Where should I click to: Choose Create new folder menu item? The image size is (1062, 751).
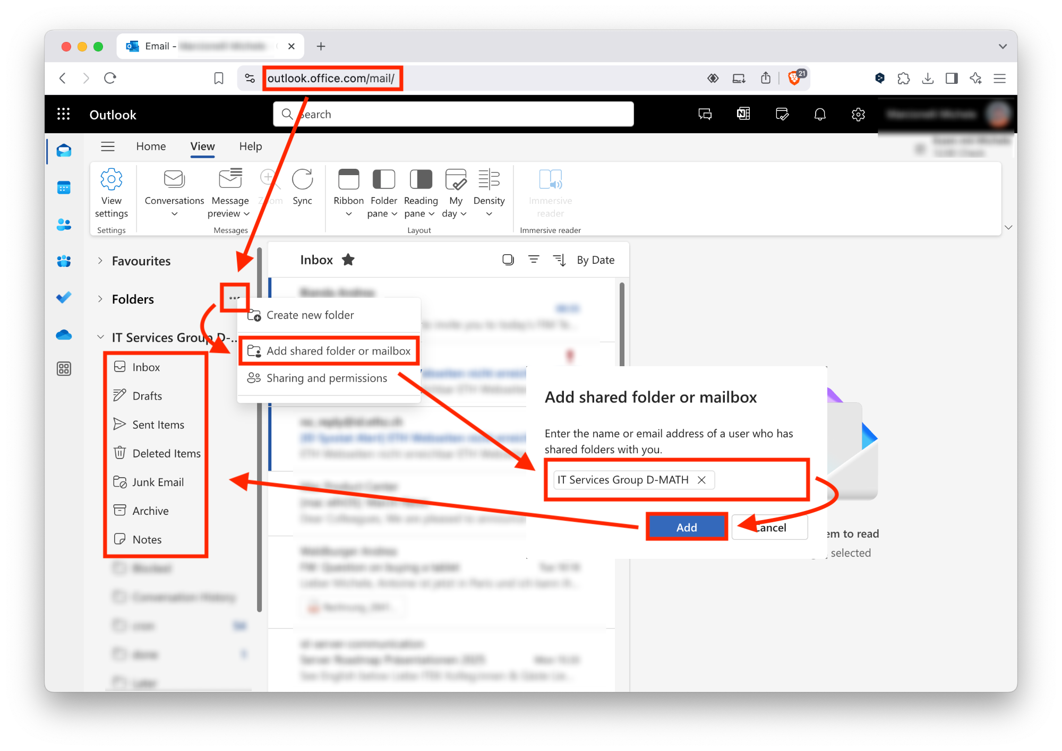329,315
